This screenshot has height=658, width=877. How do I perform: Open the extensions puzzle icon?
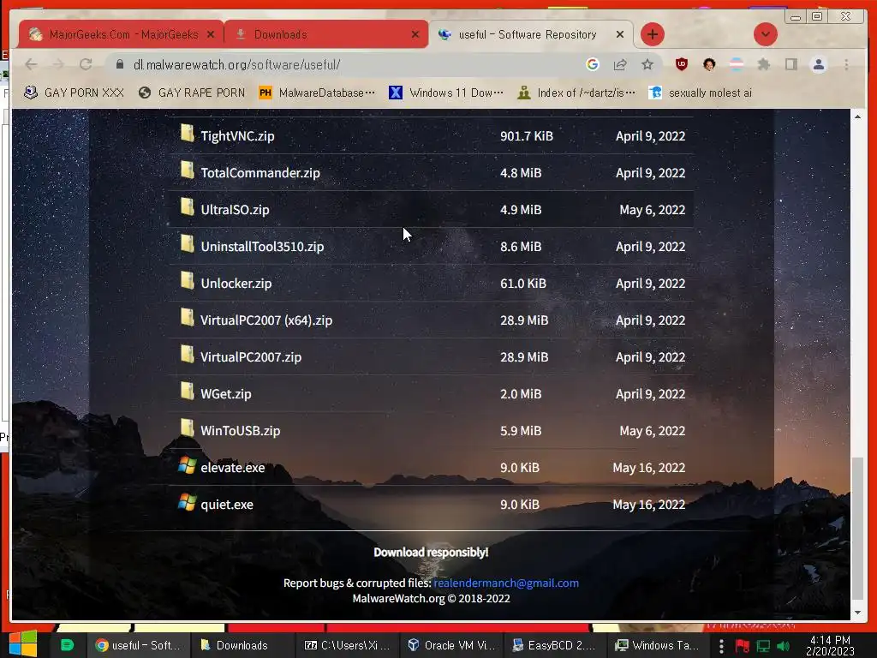click(763, 65)
